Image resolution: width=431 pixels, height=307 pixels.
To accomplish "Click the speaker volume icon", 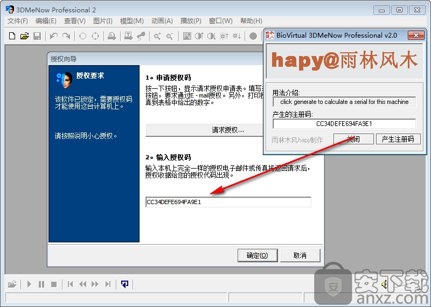I will click(385, 284).
